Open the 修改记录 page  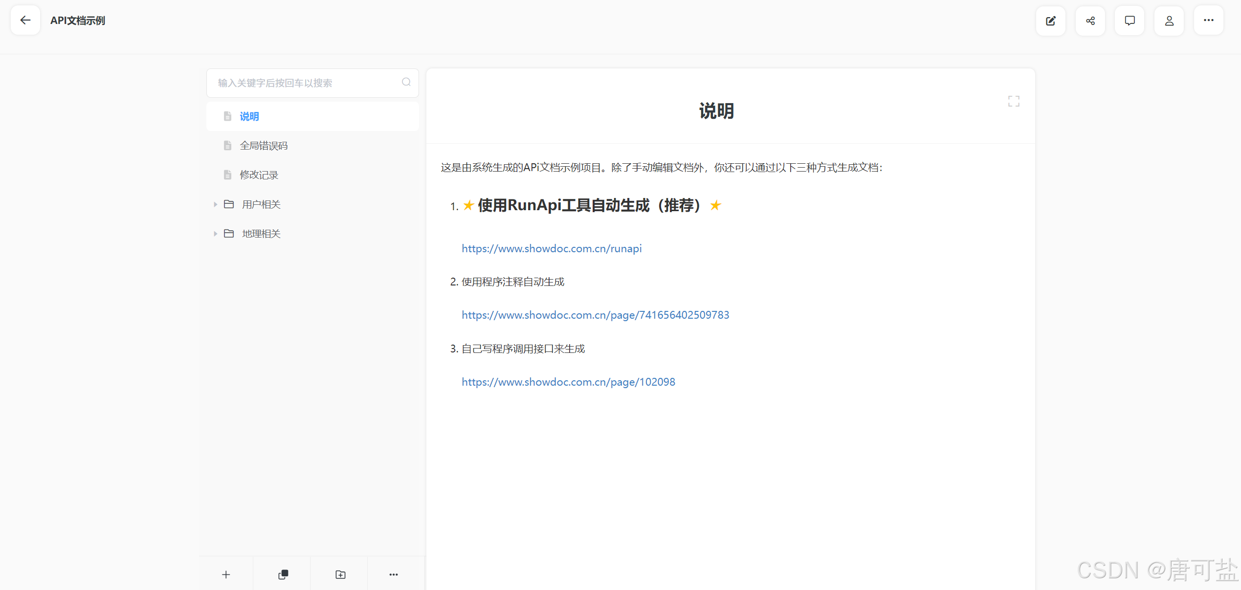[x=259, y=175]
